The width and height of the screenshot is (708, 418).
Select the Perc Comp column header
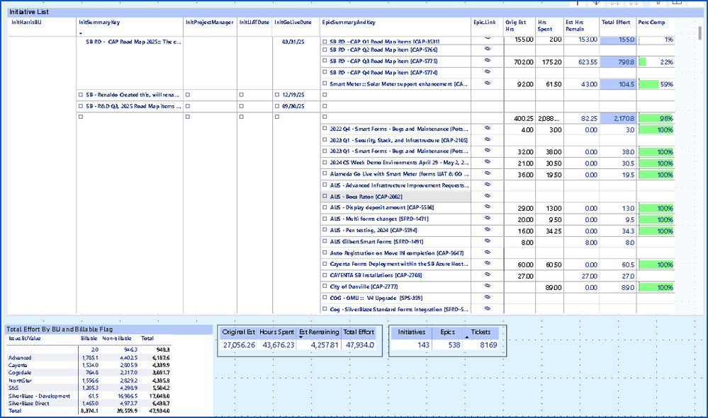652,23
